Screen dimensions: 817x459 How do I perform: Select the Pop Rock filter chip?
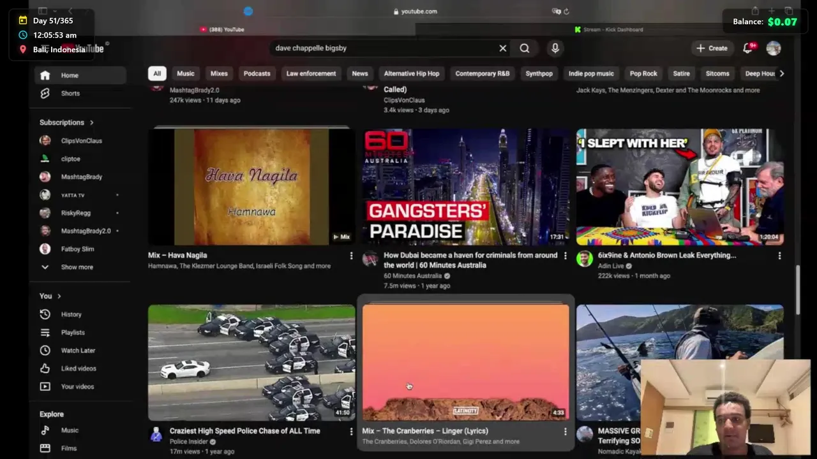pyautogui.click(x=643, y=73)
